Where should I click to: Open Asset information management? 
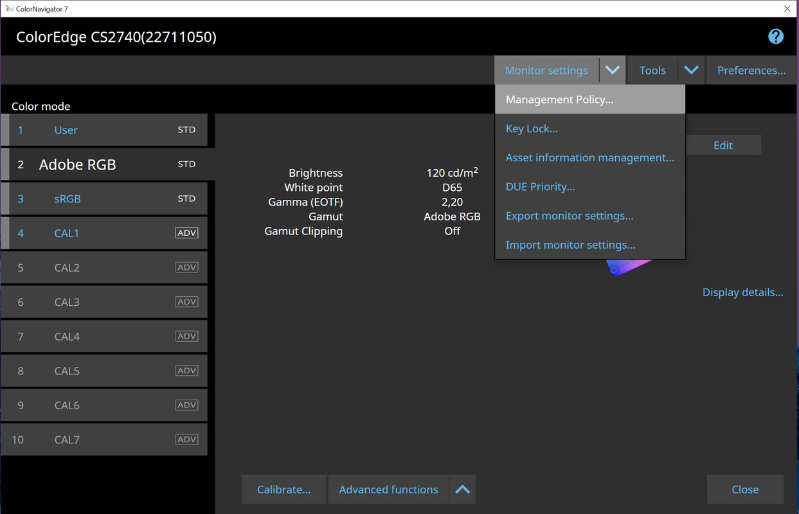[590, 157]
